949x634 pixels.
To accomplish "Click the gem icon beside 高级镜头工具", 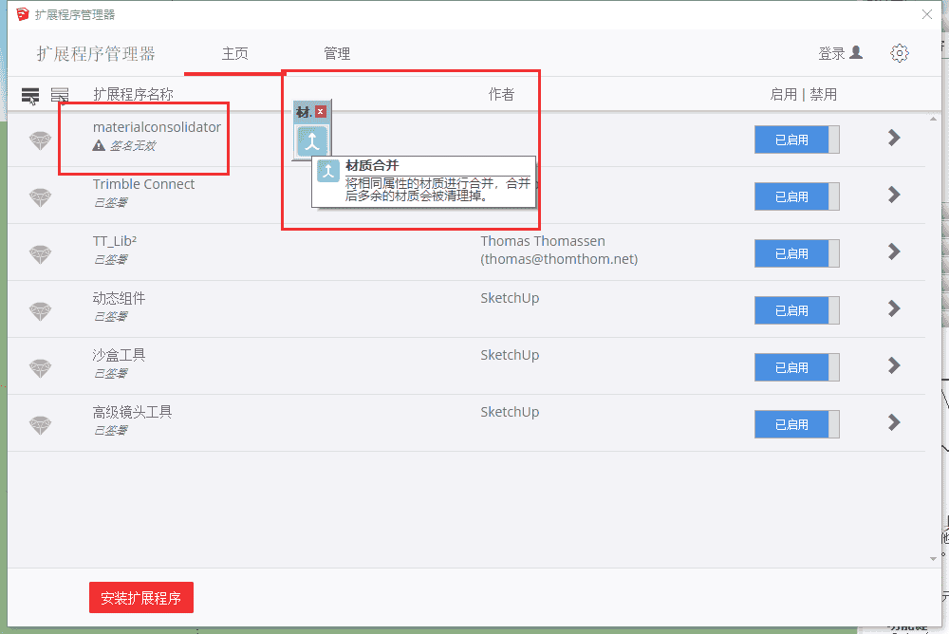I will click(x=41, y=425).
